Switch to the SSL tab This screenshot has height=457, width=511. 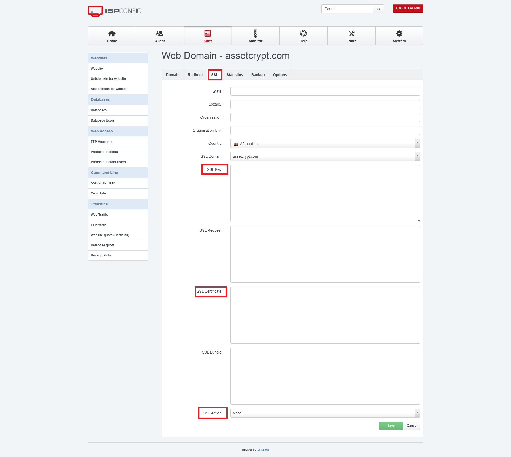click(x=215, y=75)
